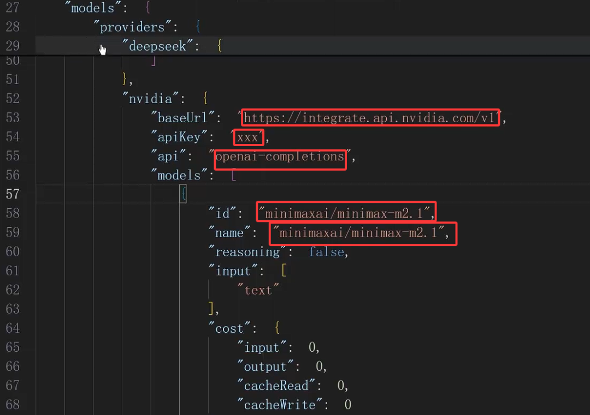The image size is (590, 415).
Task: Open the integrate.api.nvidia.com base URL link
Action: pyautogui.click(x=370, y=118)
